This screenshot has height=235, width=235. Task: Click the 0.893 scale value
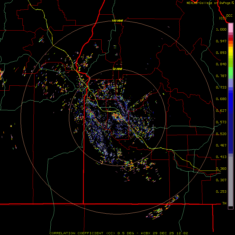(x=221, y=52)
